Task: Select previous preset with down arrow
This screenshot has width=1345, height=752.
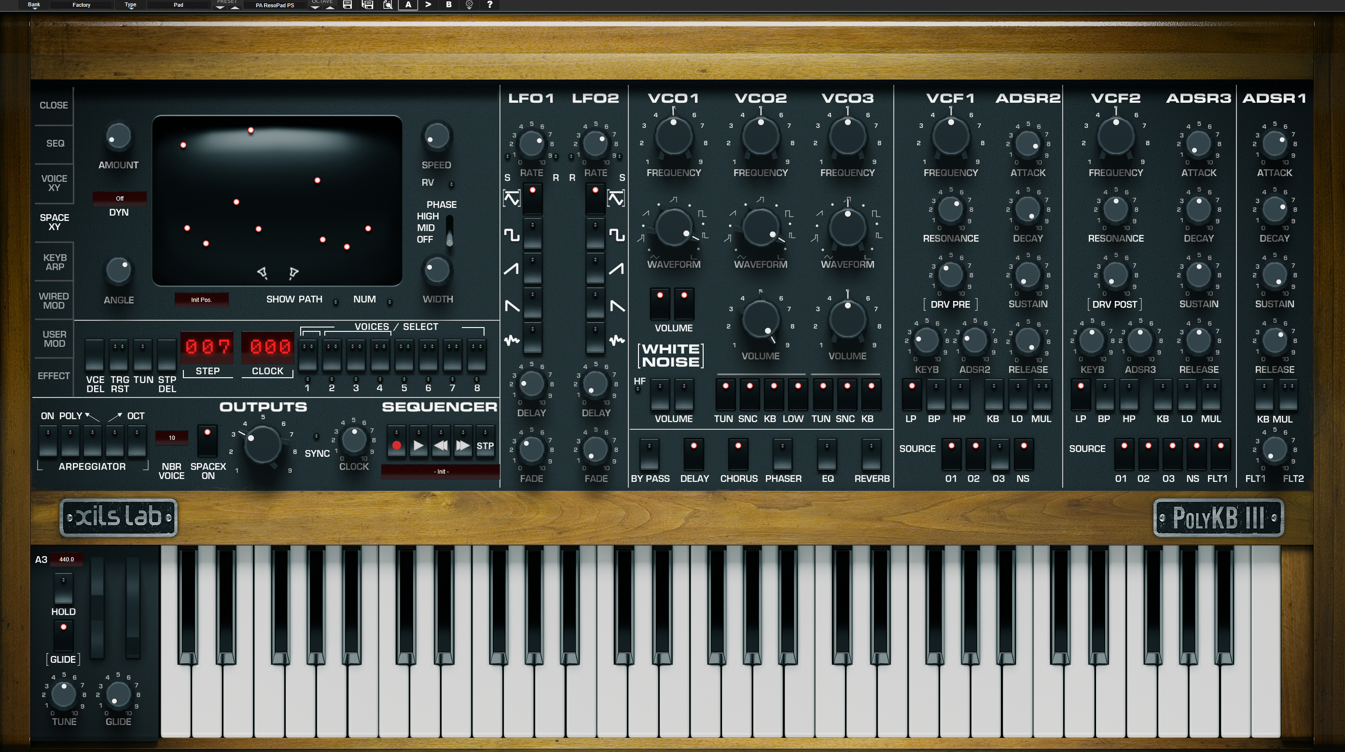Action: pyautogui.click(x=221, y=7)
